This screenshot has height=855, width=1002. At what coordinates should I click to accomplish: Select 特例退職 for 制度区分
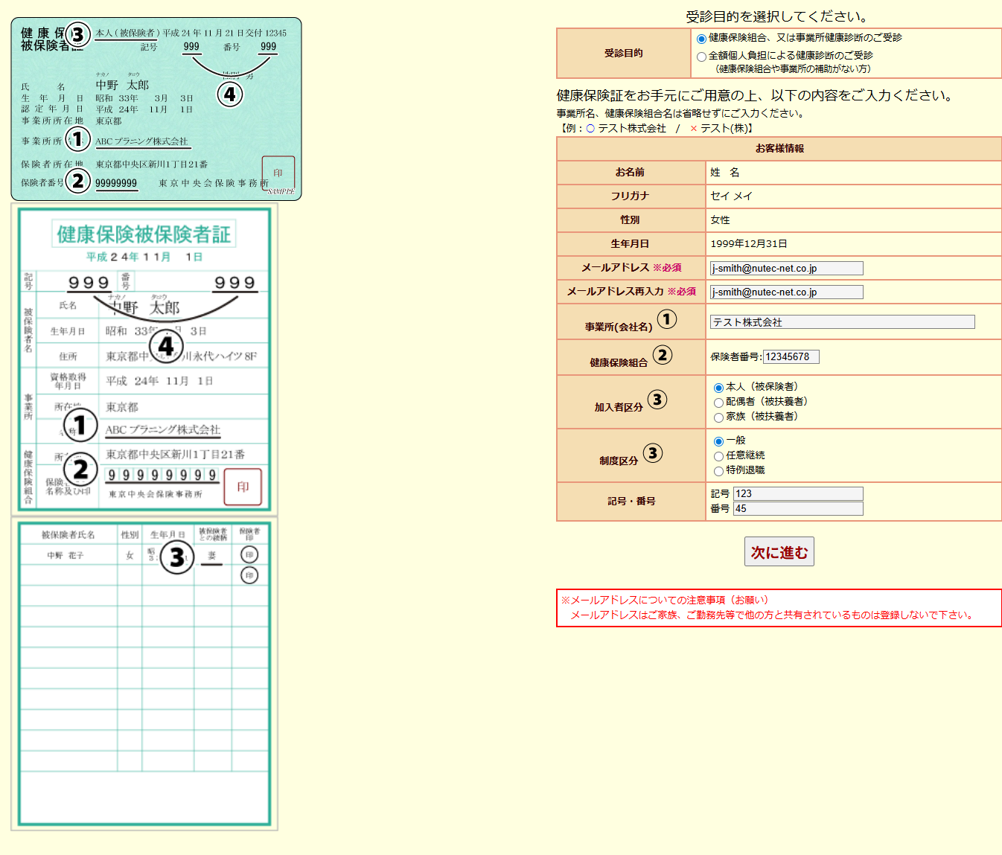(x=718, y=471)
